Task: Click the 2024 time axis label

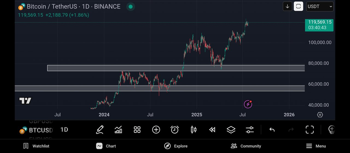Action: click(104, 115)
